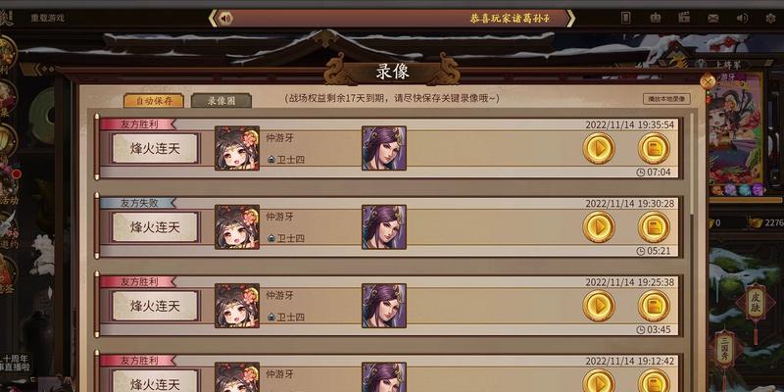Save the 19:35:54 recording
Screen dimensions: 784x392
point(654,149)
